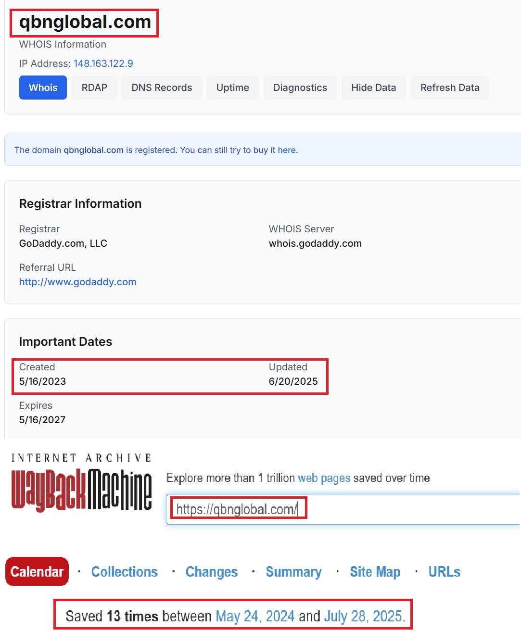The width and height of the screenshot is (521, 643).
Task: Open the Diagnostics tab
Action: (300, 88)
